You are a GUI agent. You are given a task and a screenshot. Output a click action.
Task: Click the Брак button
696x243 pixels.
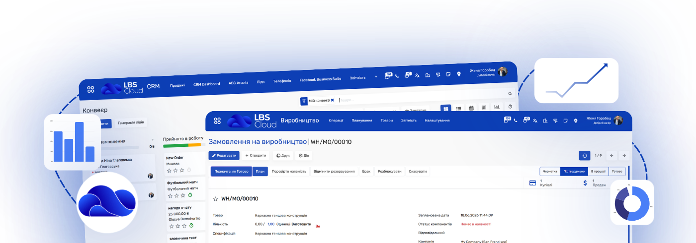click(366, 172)
